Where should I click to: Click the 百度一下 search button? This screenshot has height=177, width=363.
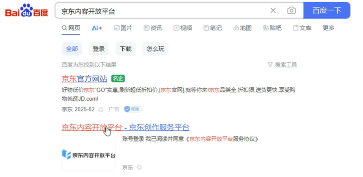tap(327, 10)
